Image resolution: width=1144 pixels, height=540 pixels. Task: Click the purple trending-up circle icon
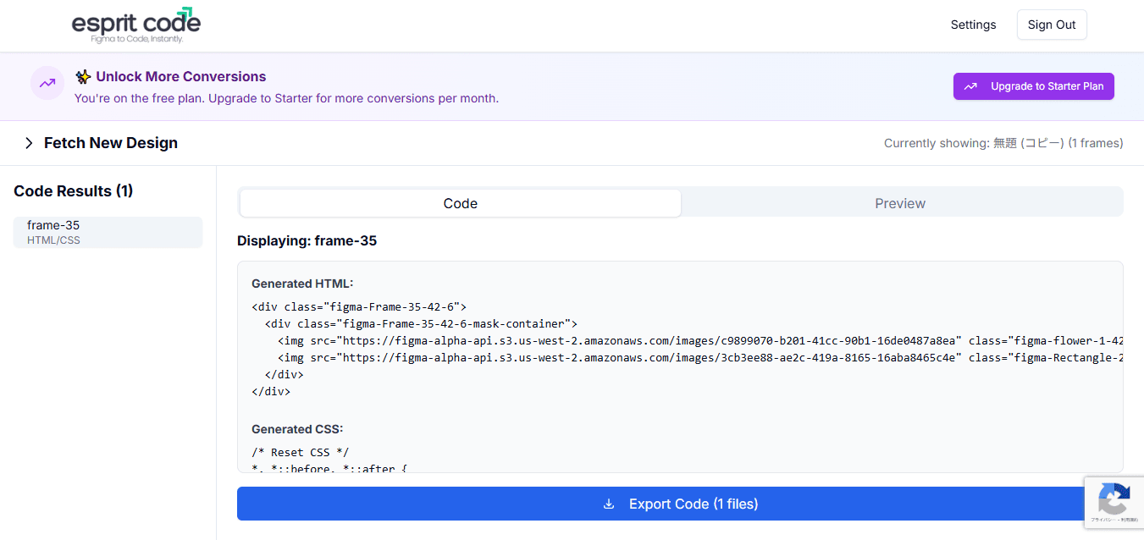point(47,83)
